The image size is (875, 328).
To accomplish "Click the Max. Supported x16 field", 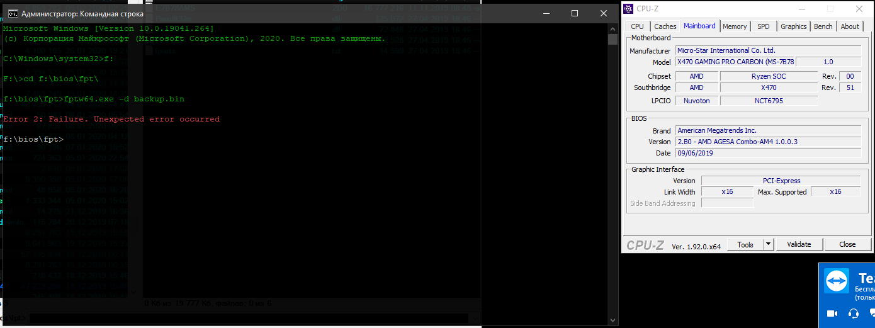I will (x=835, y=192).
